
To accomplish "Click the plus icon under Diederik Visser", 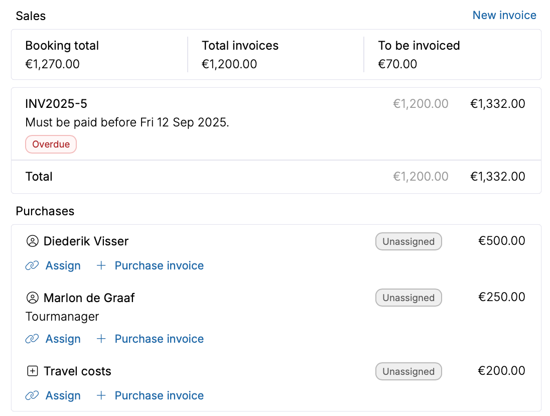I will pos(101,266).
